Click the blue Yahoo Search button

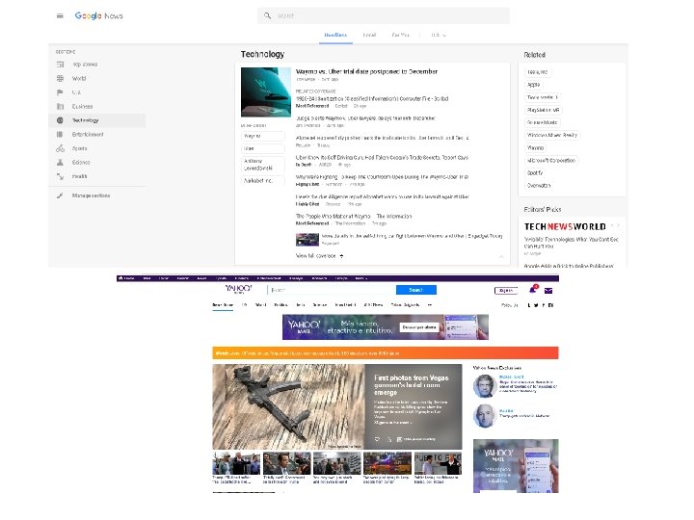coord(416,290)
